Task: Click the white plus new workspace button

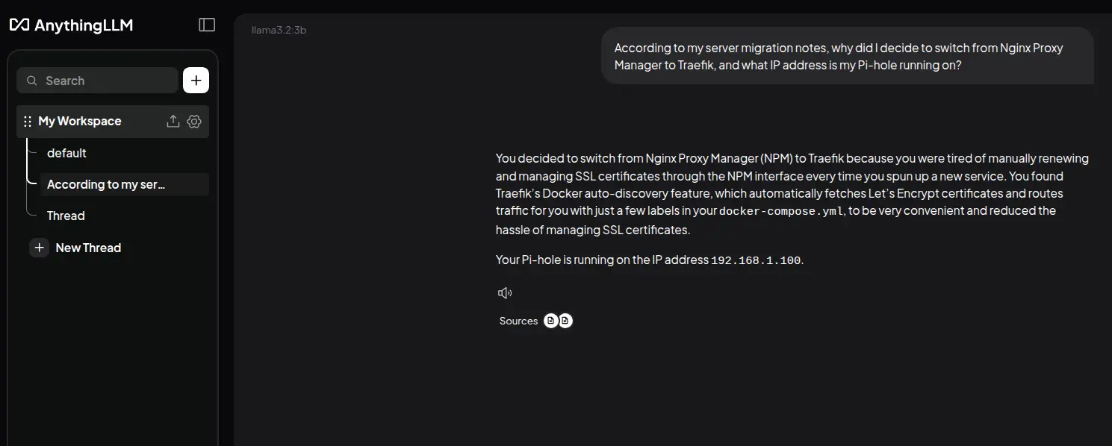Action: point(196,81)
